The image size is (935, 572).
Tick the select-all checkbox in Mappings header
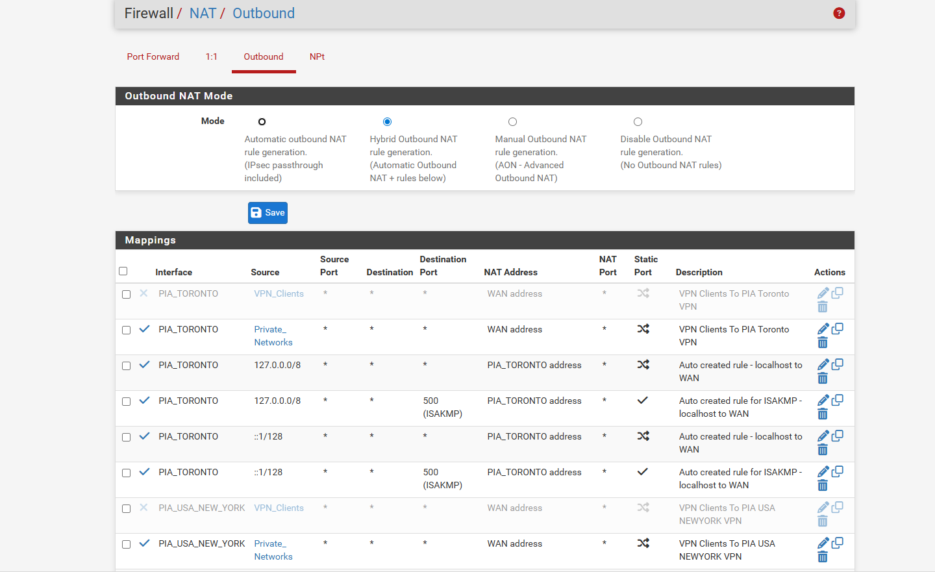tap(123, 271)
